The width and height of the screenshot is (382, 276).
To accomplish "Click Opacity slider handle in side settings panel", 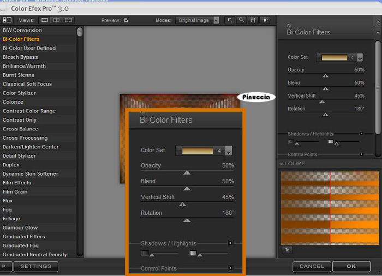I will tap(325, 76).
